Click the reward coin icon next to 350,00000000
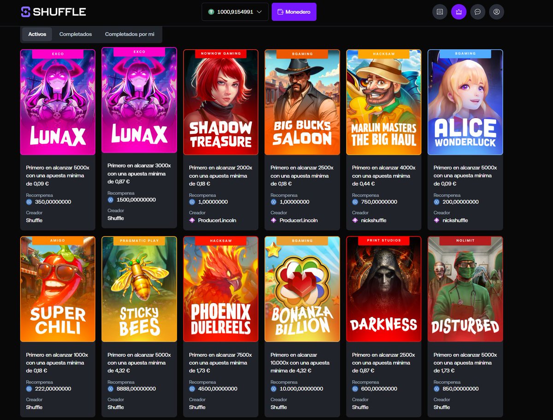Screen dimensions: 553x420 [x=29, y=202]
